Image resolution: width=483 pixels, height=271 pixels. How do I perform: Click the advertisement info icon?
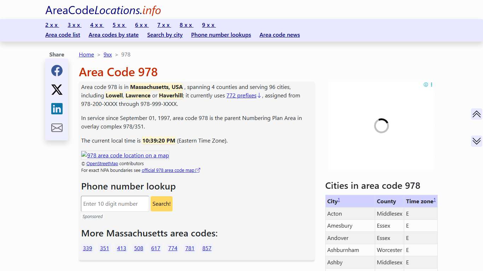tap(426, 84)
